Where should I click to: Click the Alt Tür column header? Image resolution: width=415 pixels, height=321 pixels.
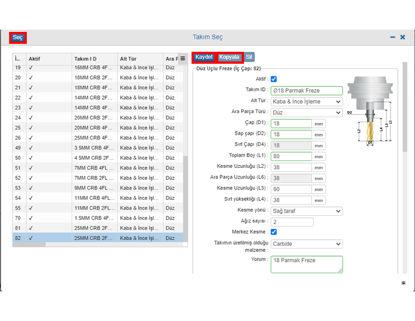pos(139,59)
